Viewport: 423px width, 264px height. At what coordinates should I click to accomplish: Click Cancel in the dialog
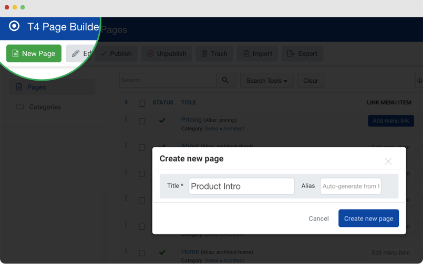pos(318,218)
